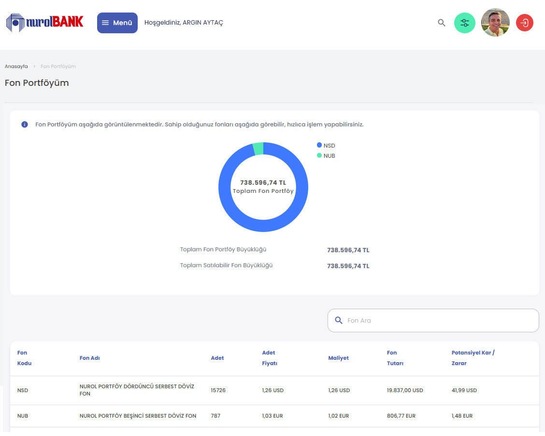Viewport: 545px width, 436px height.
Task: Sort by Potansiyel Kar / Zarar header
Action: [x=473, y=358]
